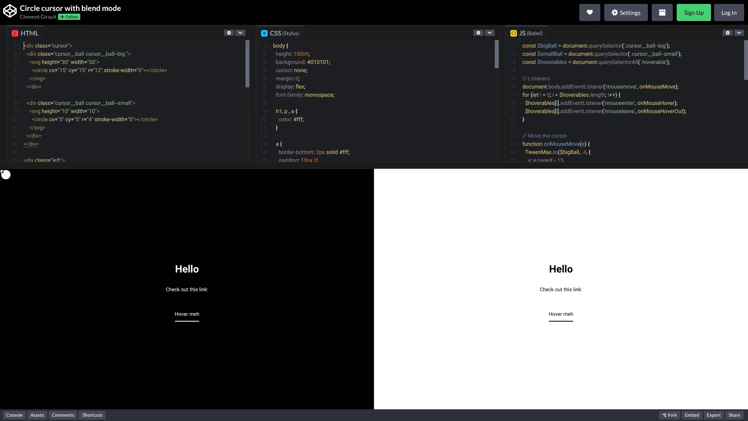Click the CodePen logo icon
The height and width of the screenshot is (421, 748).
point(10,11)
